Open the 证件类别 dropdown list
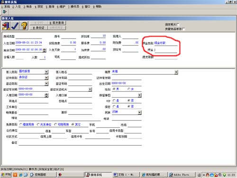Viewport: 237px width, 178px height. pos(46,78)
